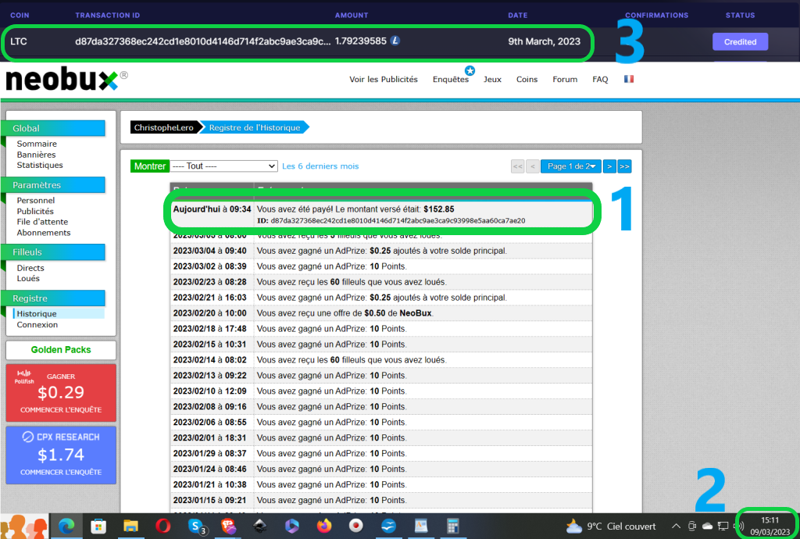
Task: Open the Forum link
Action: pyautogui.click(x=565, y=80)
